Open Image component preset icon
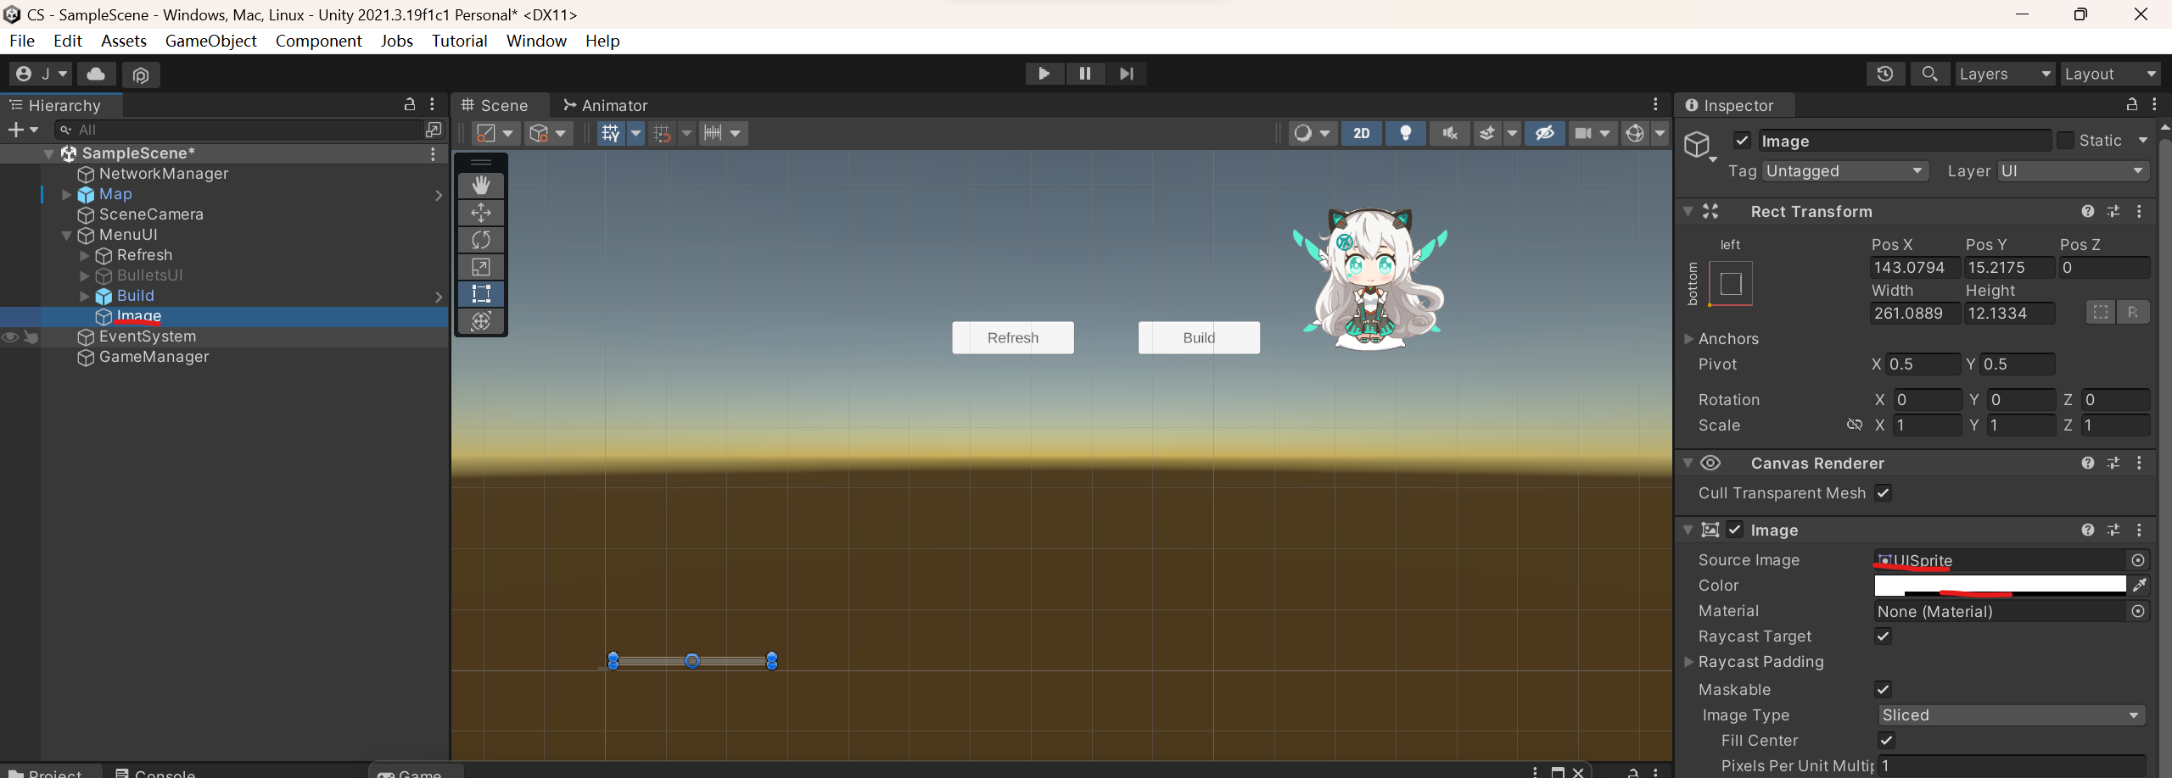Image resolution: width=2172 pixels, height=778 pixels. (x=2113, y=530)
